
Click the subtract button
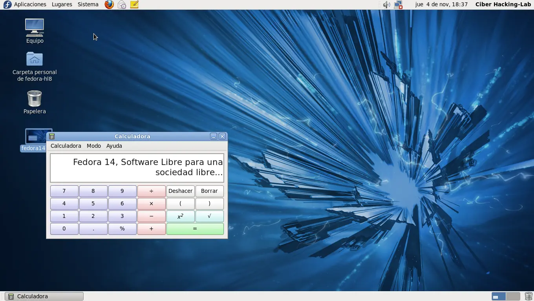click(152, 216)
